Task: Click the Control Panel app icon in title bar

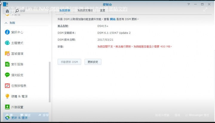Action: pos(5,4)
